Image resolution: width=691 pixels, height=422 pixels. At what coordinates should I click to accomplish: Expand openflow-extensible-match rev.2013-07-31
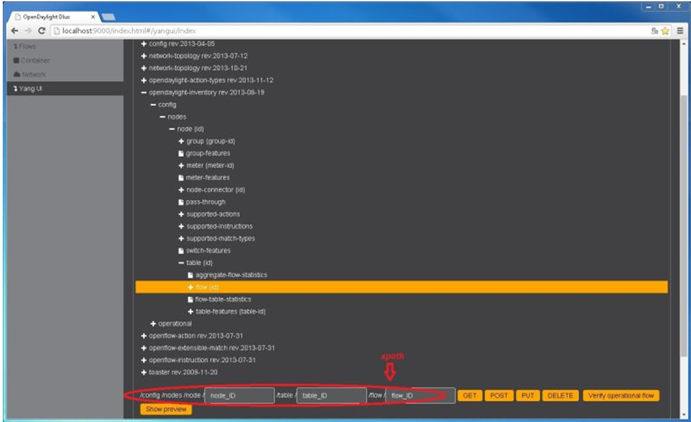click(144, 348)
